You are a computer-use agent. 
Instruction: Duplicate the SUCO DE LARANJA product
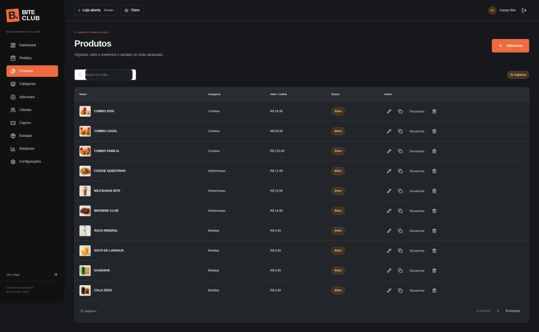coord(400,251)
